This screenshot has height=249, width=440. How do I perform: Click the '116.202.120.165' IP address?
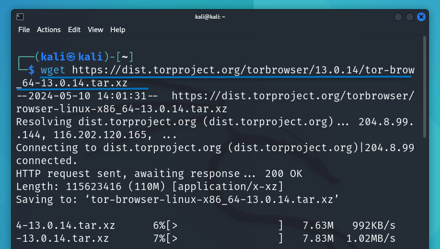pyautogui.click(x=100, y=135)
